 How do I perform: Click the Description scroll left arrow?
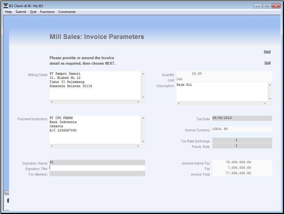click(x=179, y=104)
